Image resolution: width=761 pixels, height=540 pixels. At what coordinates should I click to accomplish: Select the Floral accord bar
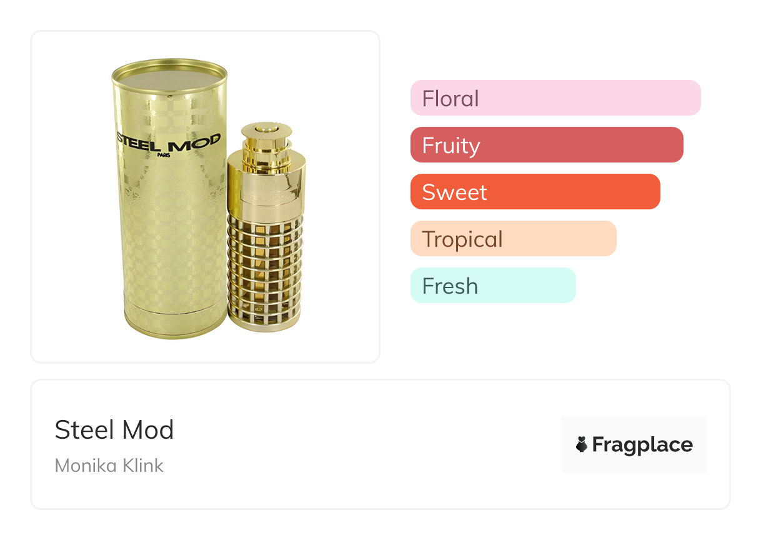click(555, 98)
